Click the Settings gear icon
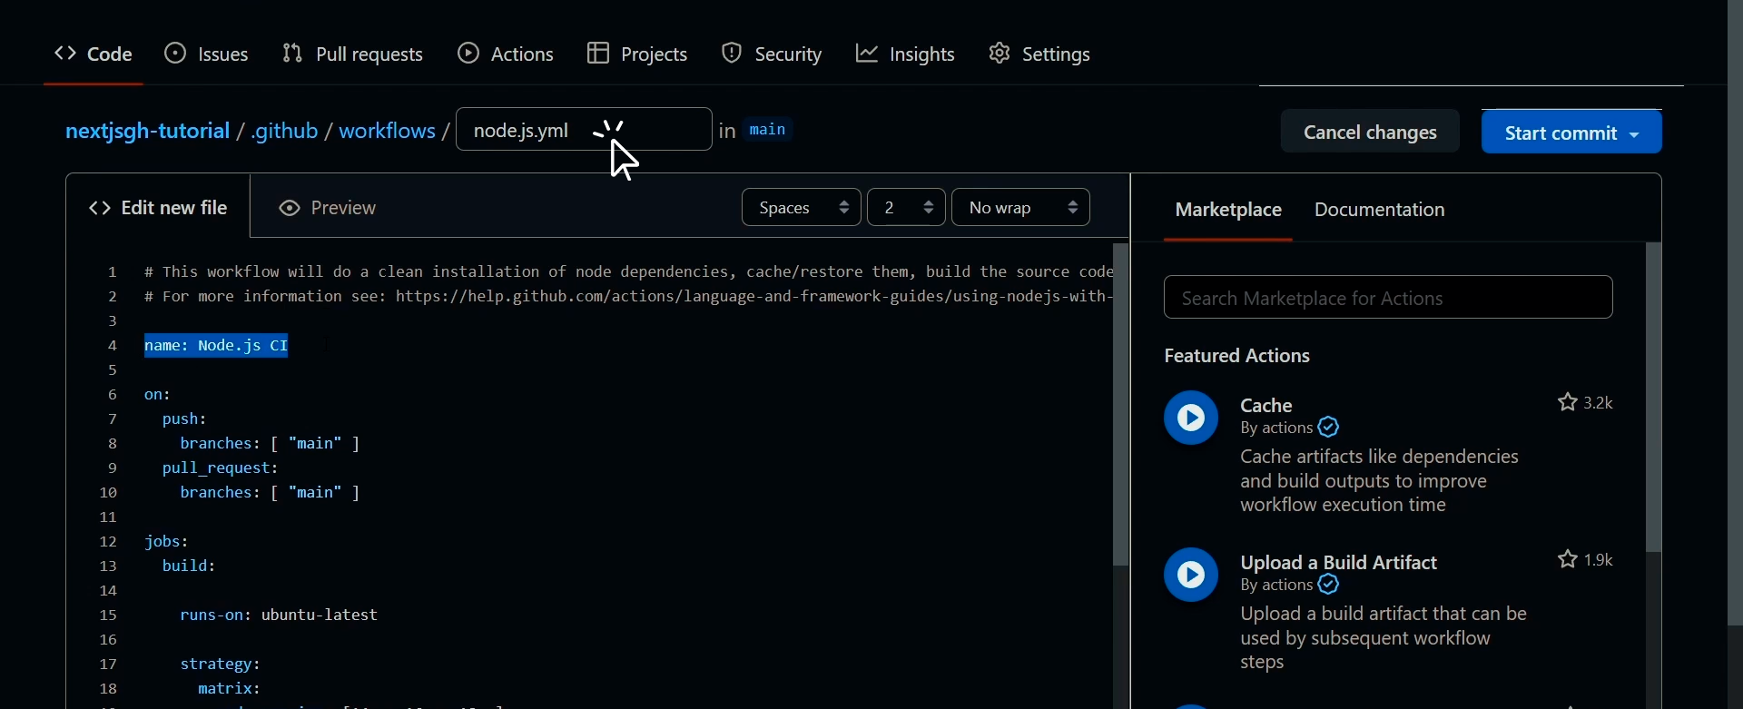This screenshot has width=1743, height=709. [999, 54]
